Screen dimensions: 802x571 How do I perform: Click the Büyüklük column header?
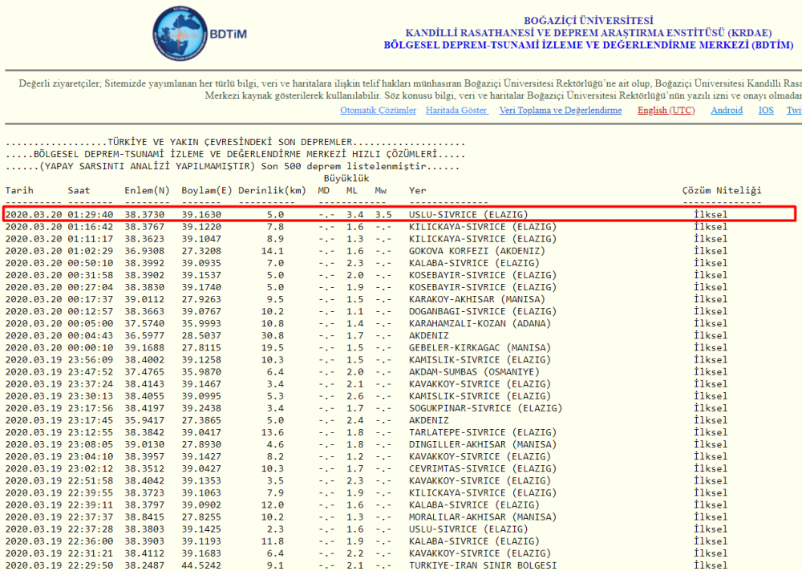point(346,178)
